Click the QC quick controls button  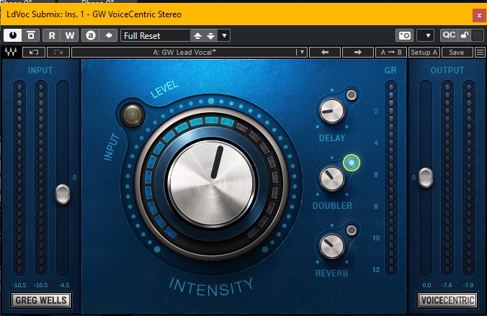click(x=449, y=35)
